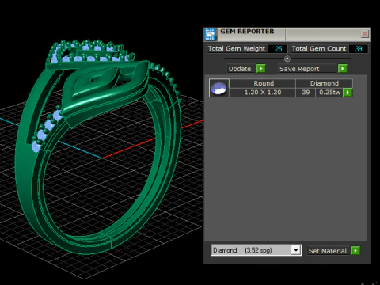Viewport: 380px width, 285px height.
Task: Click the Update button label
Action: (240, 69)
